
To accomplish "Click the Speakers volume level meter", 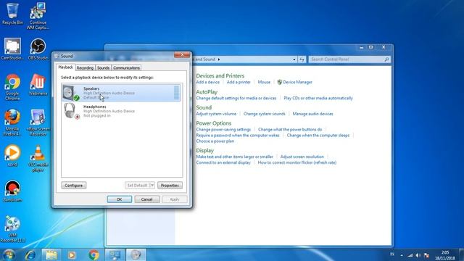I will 176,93.
